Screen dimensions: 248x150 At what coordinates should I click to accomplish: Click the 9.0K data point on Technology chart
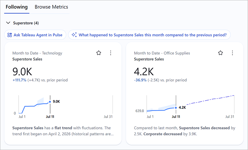50,102
